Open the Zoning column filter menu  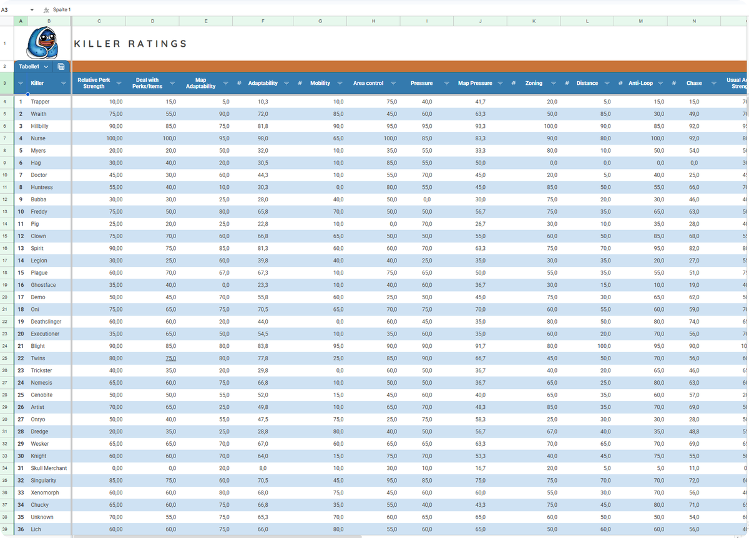click(553, 83)
